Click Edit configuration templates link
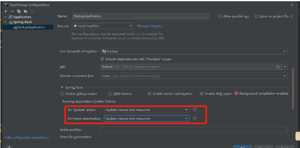Image resolution: width=300 pixels, height=148 pixels. 27,138
